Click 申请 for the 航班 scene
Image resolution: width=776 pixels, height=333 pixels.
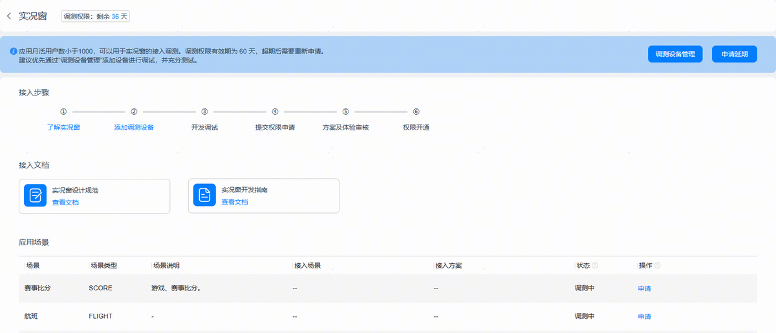[644, 317]
